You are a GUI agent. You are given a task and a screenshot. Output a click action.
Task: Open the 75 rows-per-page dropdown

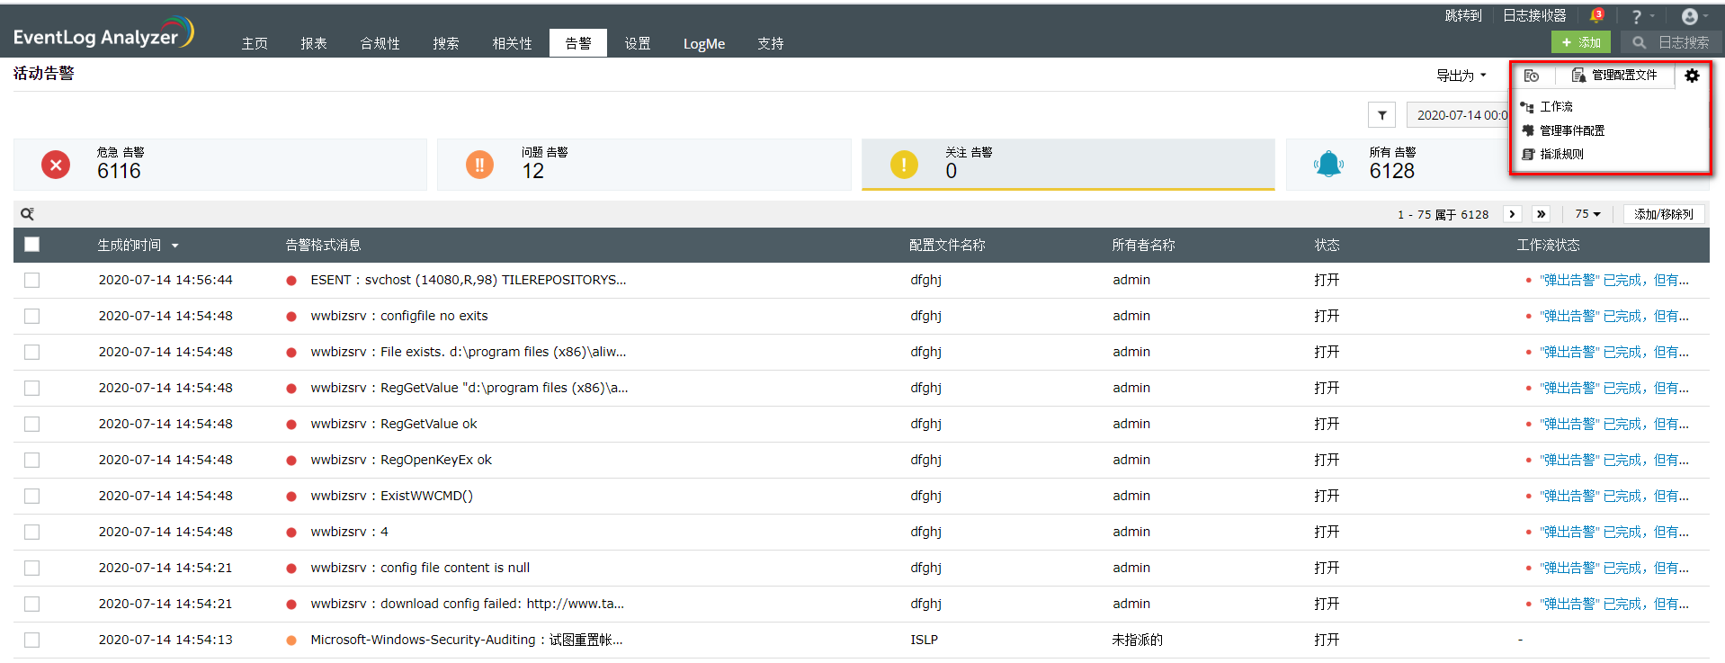click(x=1587, y=214)
